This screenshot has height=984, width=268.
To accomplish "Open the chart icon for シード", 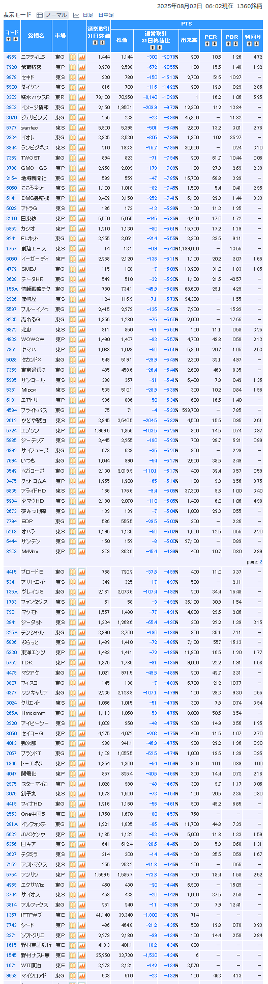I will [81, 925].
